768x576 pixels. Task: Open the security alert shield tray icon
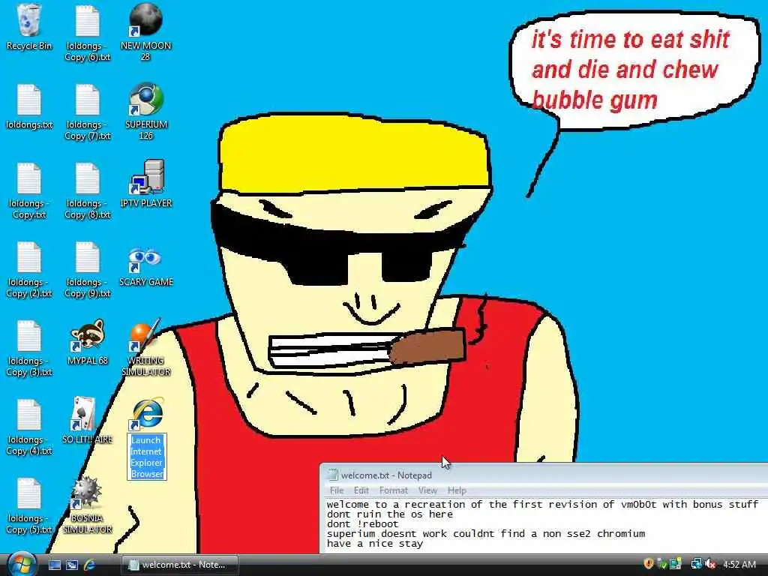coord(649,564)
